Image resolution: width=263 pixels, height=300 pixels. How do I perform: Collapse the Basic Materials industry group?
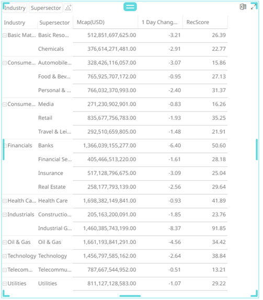[x=5, y=35]
